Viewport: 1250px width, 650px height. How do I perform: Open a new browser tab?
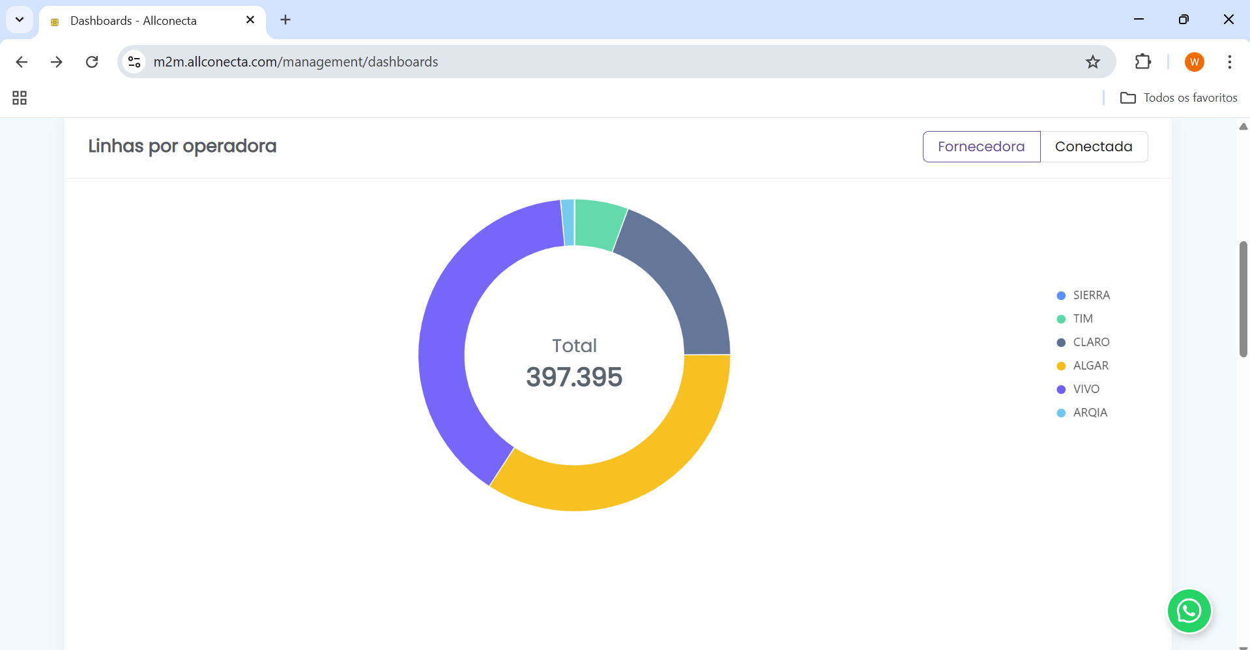coord(285,20)
